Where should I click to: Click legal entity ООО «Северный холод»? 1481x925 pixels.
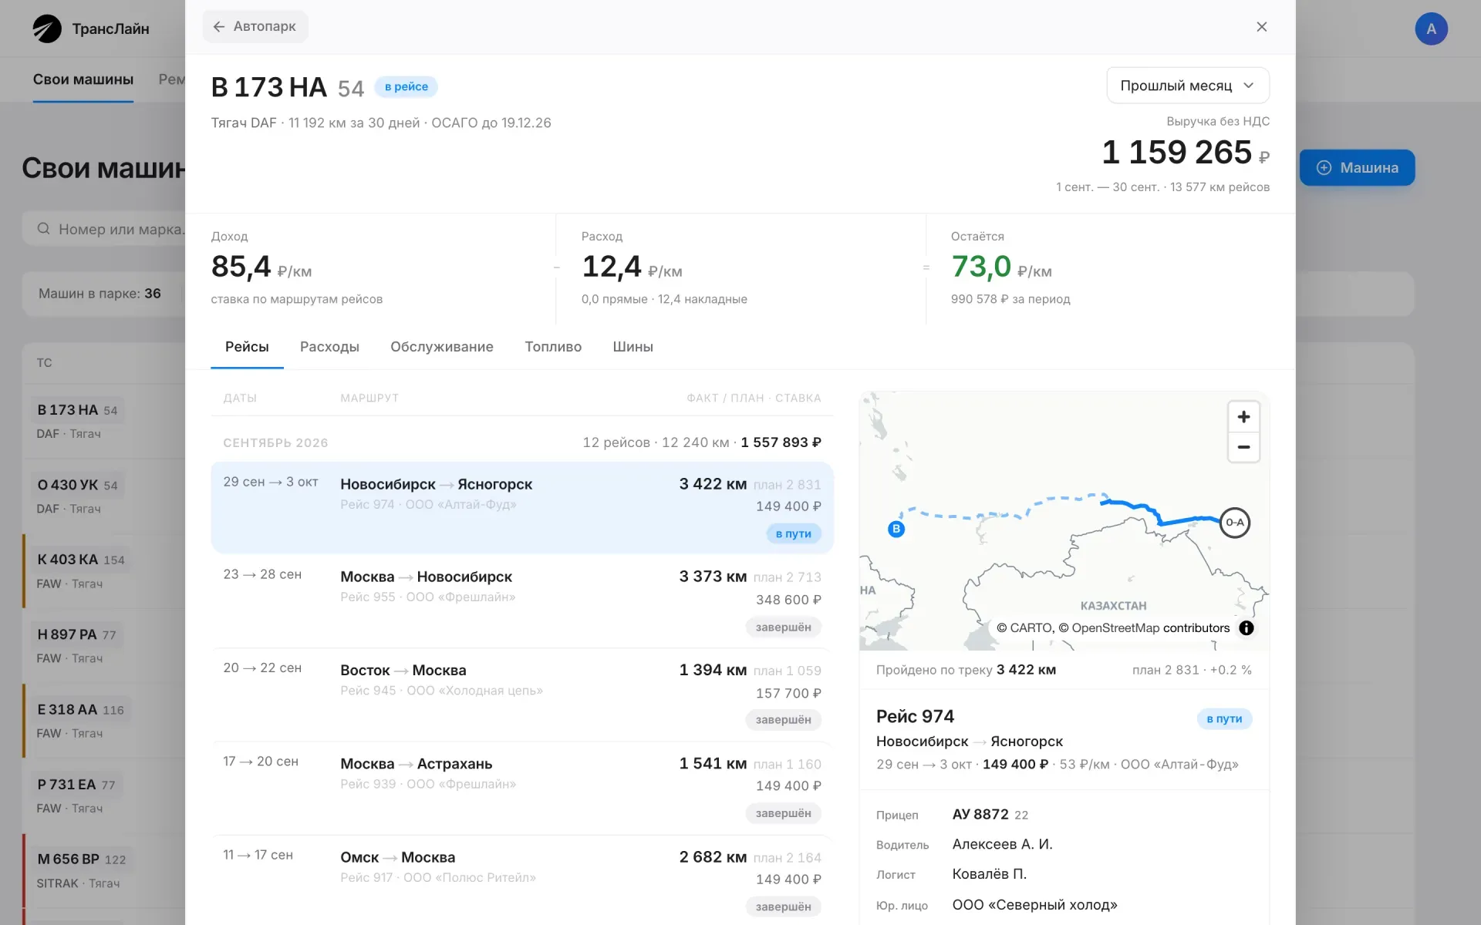tap(1034, 905)
